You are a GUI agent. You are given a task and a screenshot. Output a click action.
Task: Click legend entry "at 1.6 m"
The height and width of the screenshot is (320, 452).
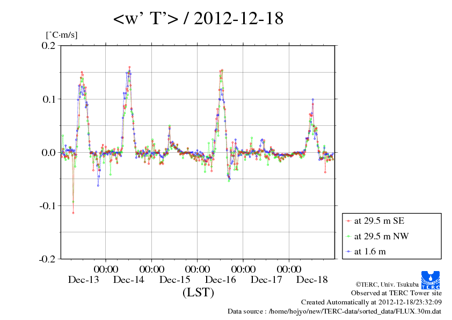[370, 252]
